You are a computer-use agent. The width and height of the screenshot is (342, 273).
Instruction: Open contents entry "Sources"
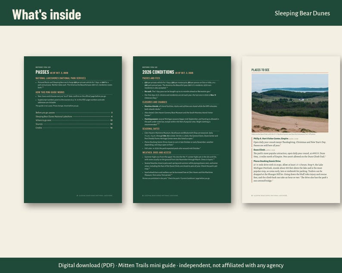74,124
